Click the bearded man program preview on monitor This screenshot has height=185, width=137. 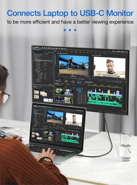pos(110,67)
